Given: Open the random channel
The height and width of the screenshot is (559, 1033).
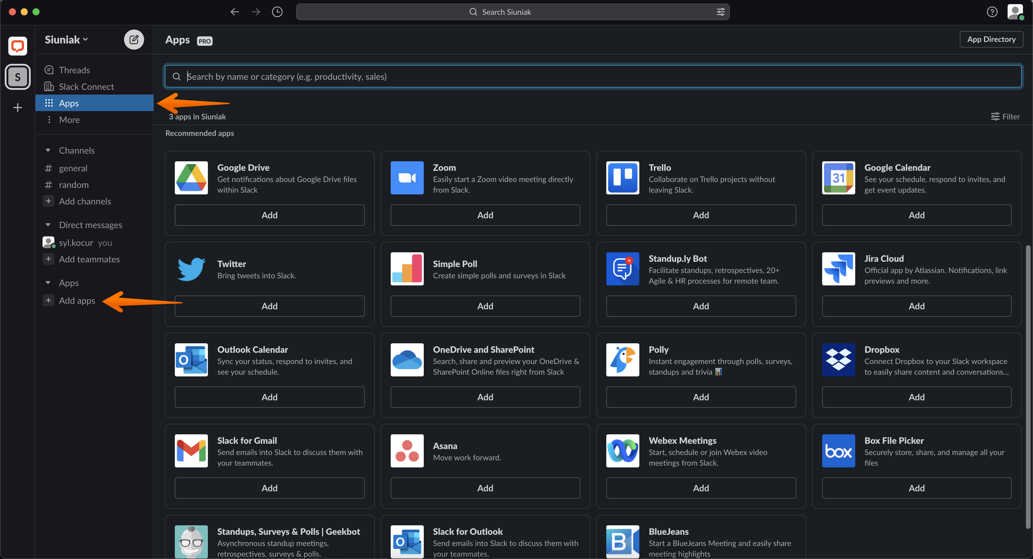Looking at the screenshot, I should point(94,185).
